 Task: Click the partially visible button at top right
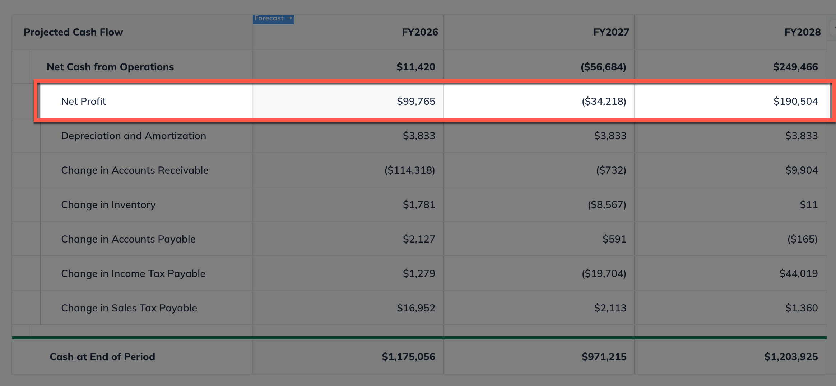click(833, 27)
